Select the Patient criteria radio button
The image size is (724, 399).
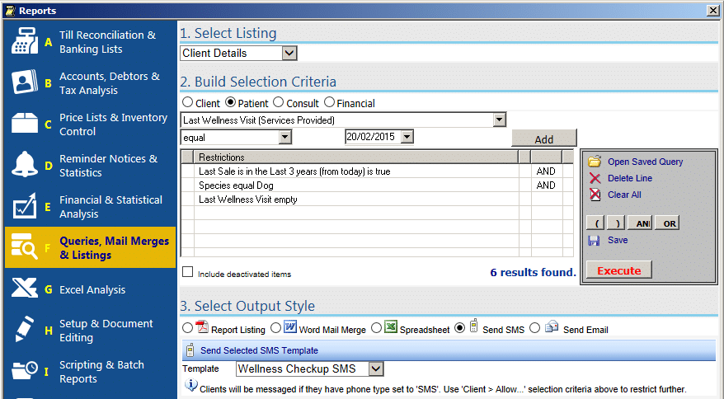pos(230,102)
